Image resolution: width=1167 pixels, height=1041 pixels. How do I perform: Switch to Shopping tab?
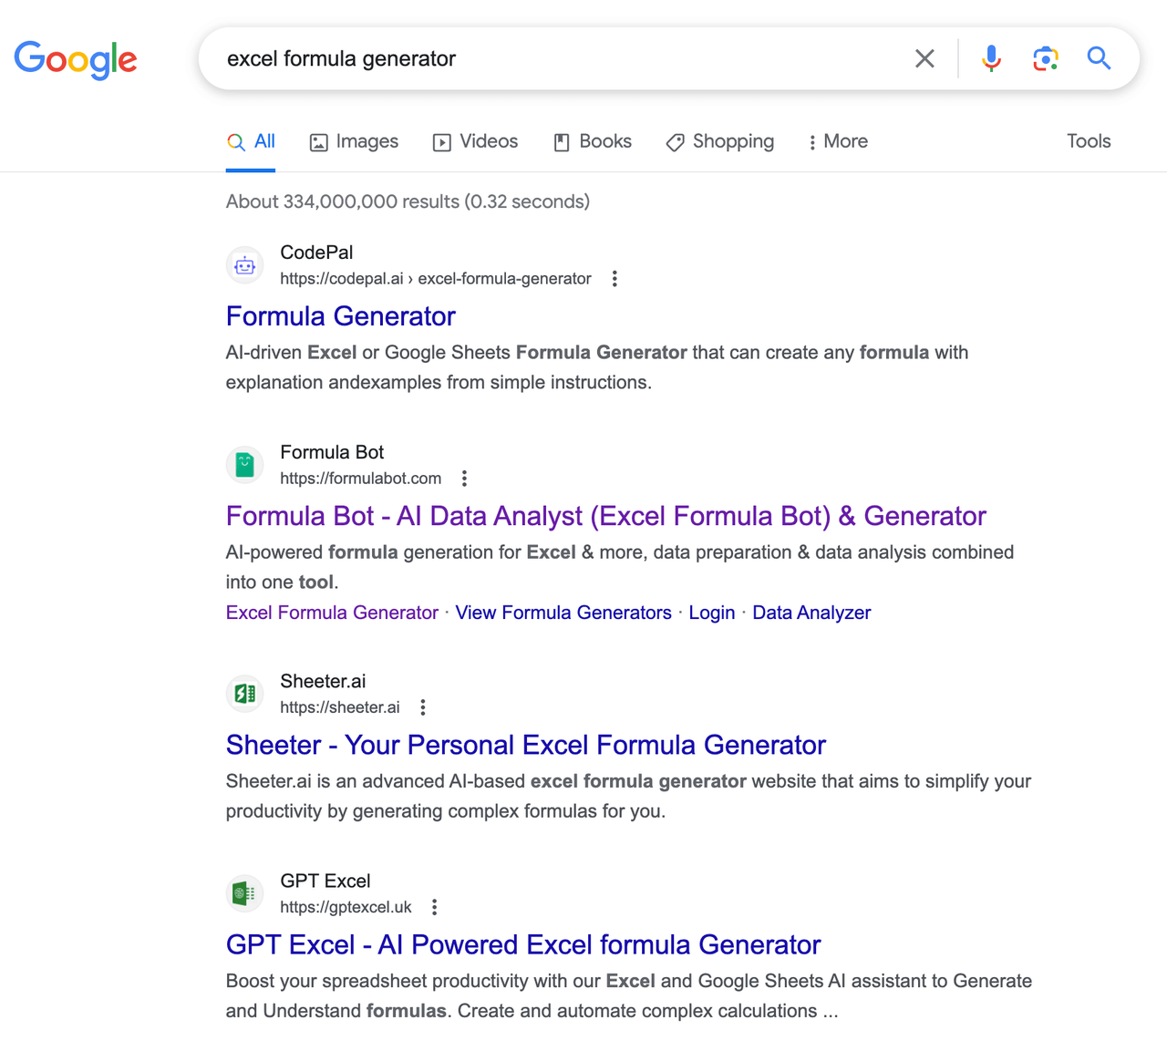point(720,141)
